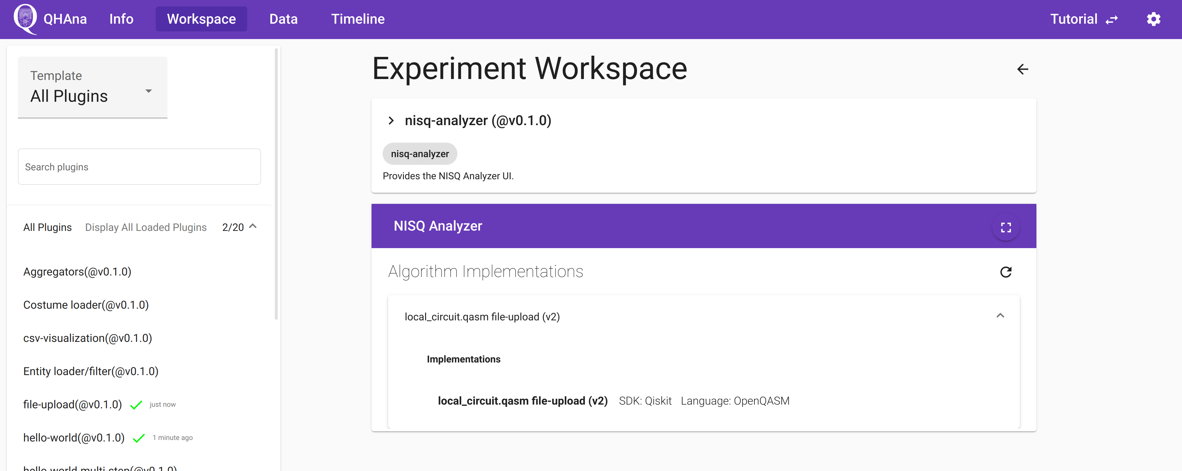Click the nisq-analyzer tag chip
The height and width of the screenshot is (471, 1182).
[x=420, y=154]
